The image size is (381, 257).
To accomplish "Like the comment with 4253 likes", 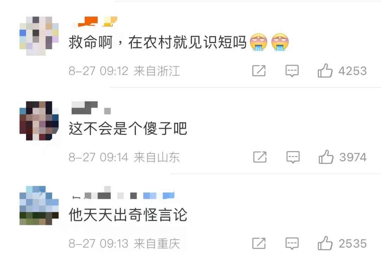I will click(325, 71).
